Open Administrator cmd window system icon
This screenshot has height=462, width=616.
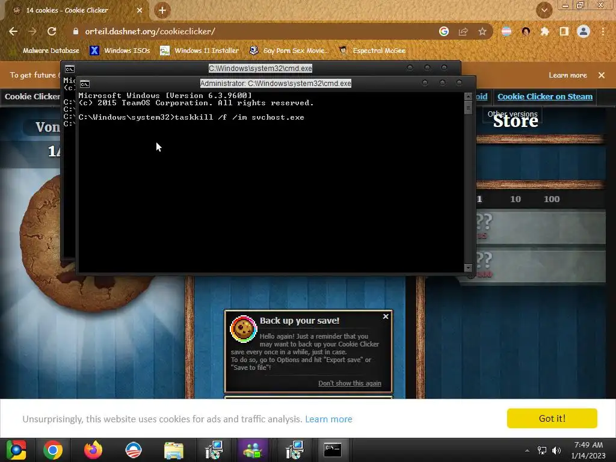[x=85, y=84]
